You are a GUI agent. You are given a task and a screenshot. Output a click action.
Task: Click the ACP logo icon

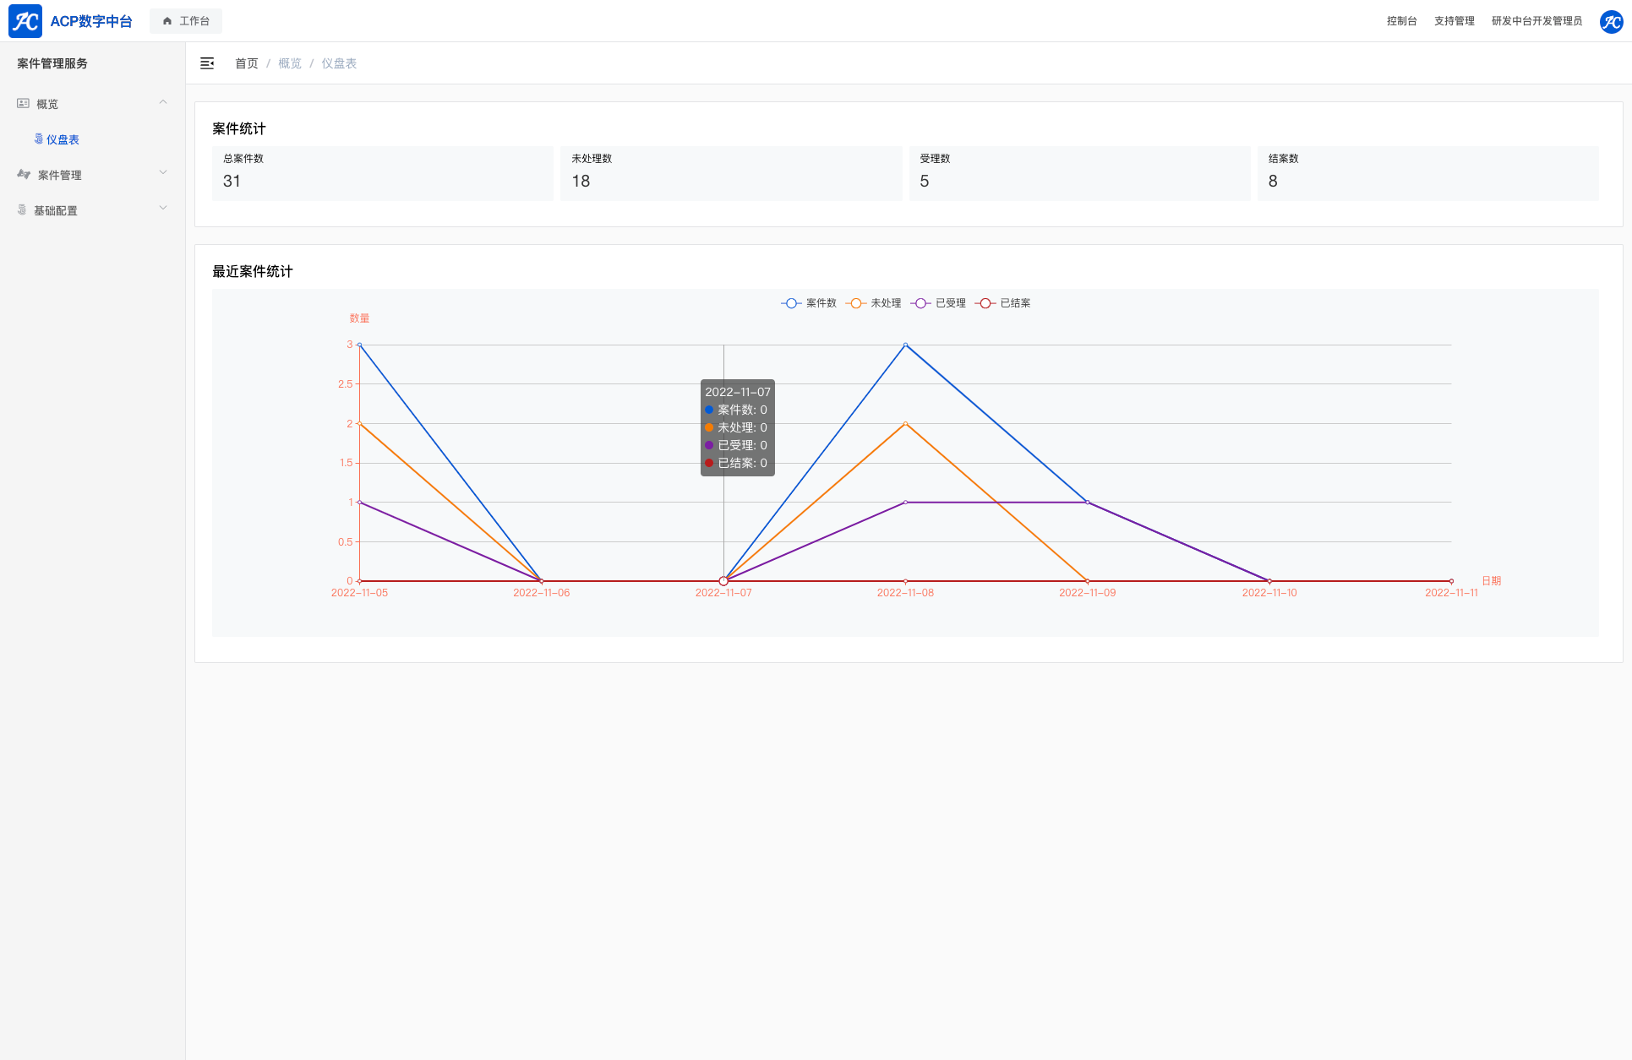[x=25, y=21]
